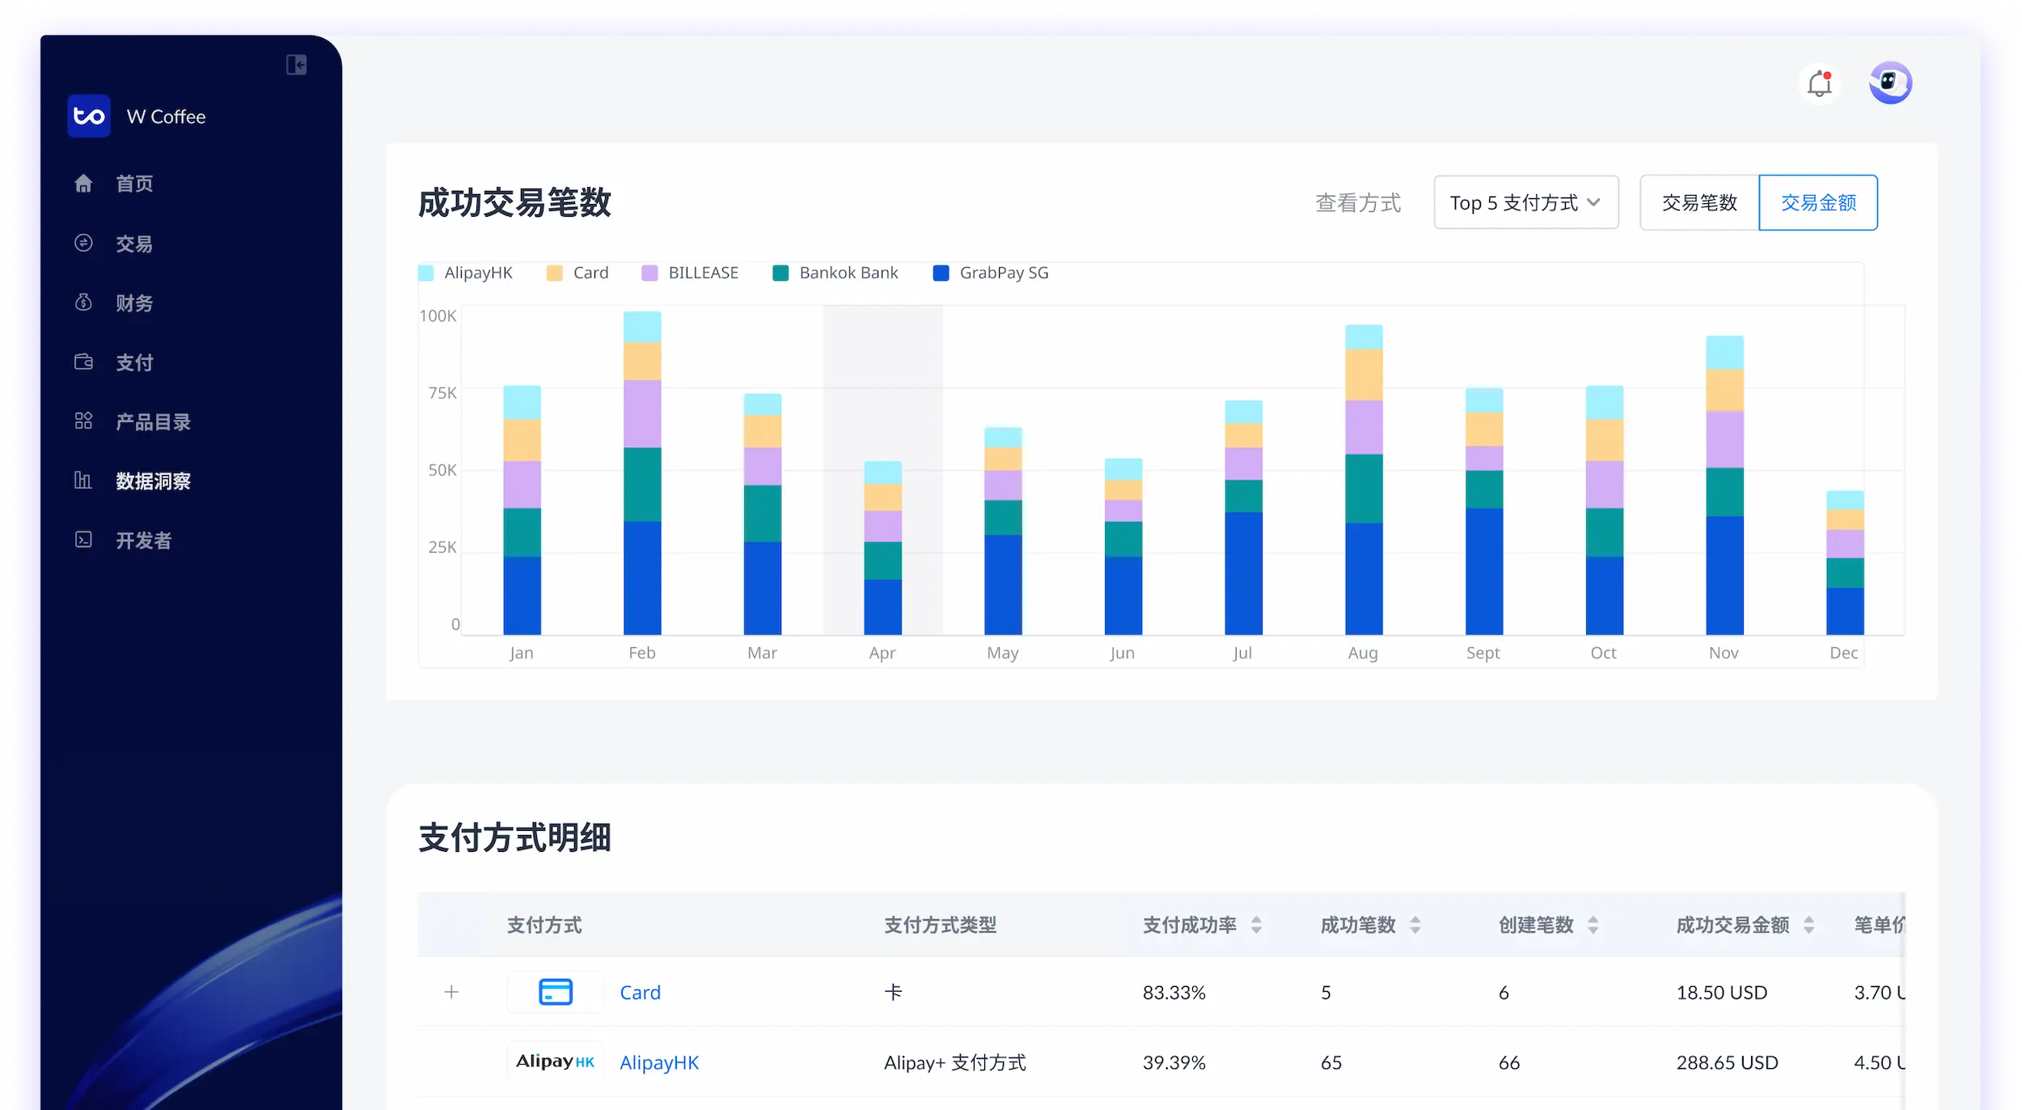This screenshot has height=1110, width=2022.
Task: Click the W Coffee logo icon
Action: [89, 117]
